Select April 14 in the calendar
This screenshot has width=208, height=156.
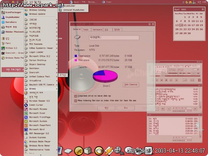(181, 25)
